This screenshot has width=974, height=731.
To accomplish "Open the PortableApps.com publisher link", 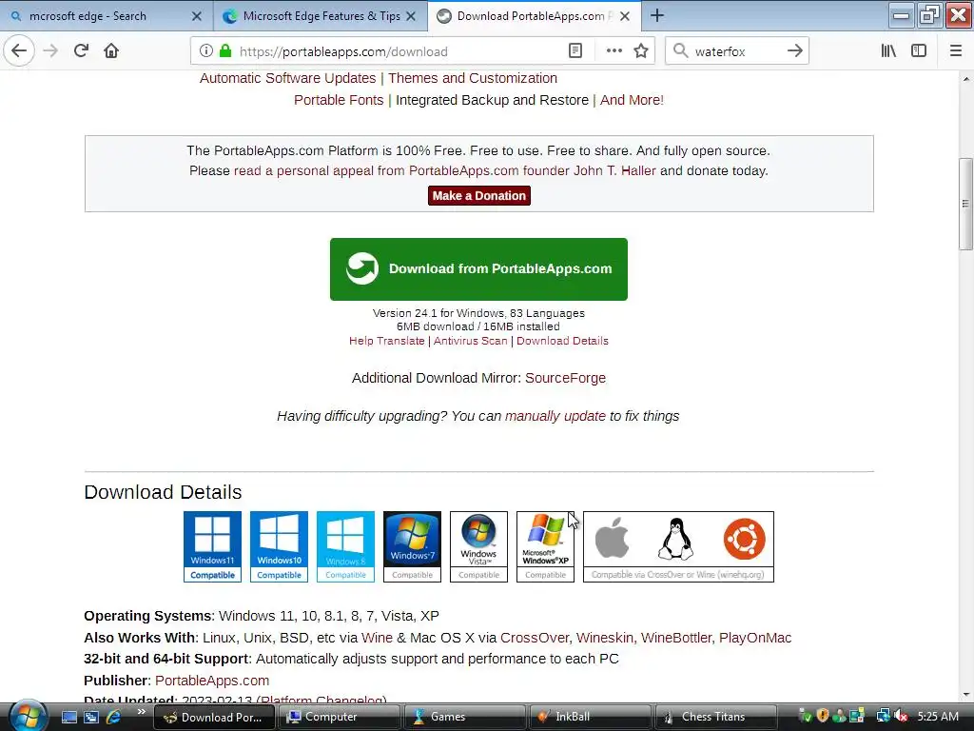I will click(212, 681).
